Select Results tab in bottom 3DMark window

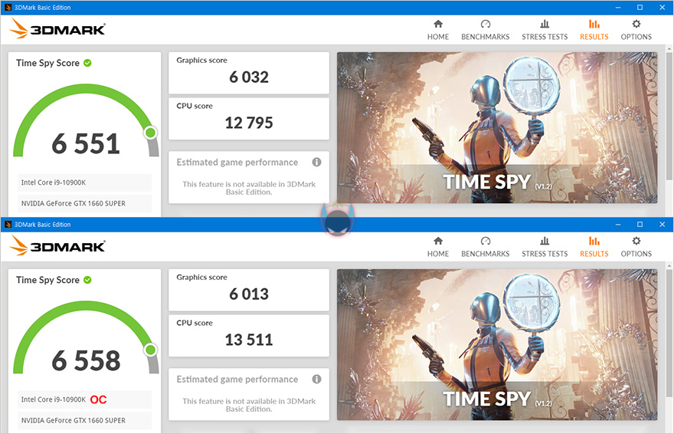594,247
